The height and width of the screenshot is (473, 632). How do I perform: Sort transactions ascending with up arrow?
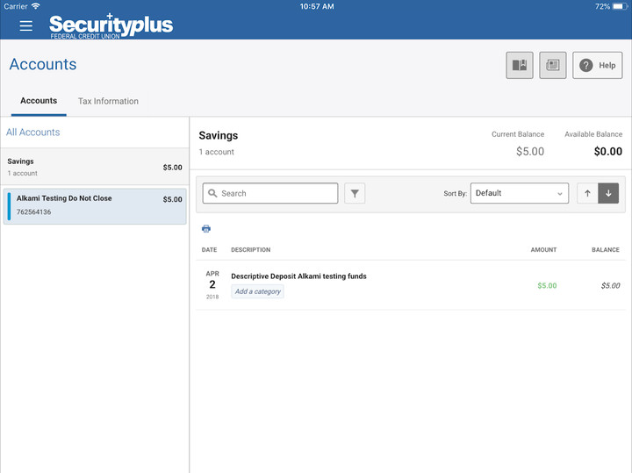point(587,193)
